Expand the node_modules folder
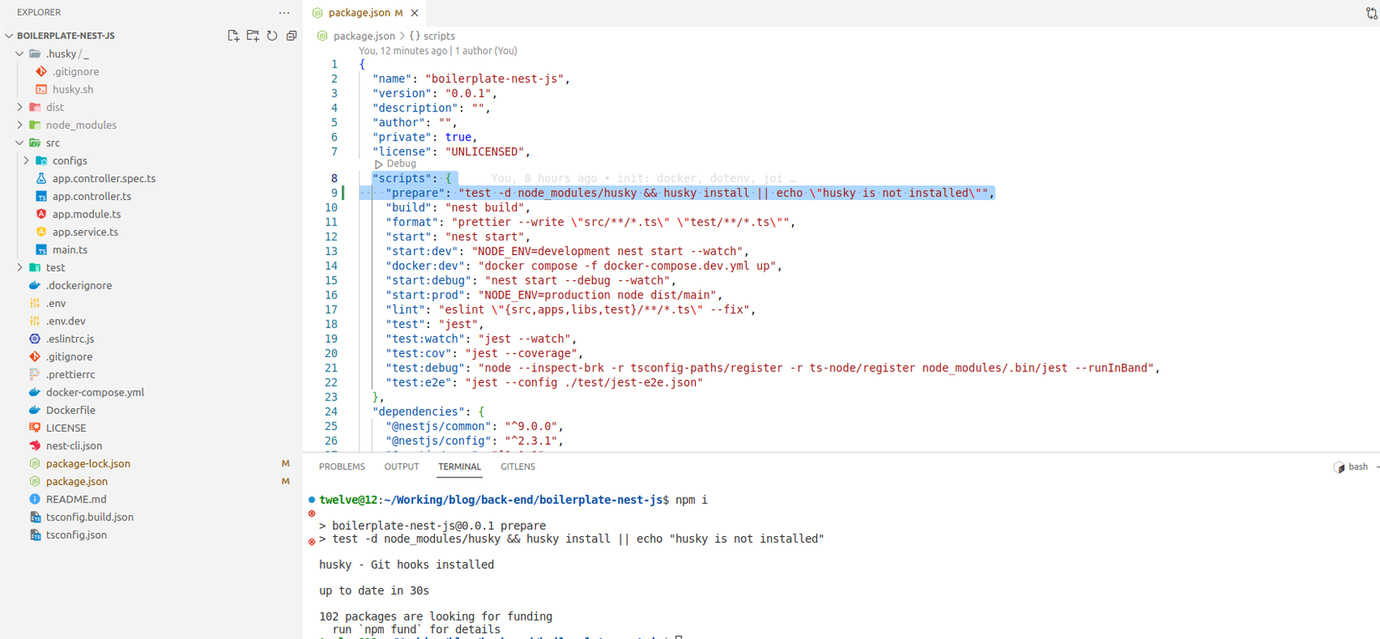Viewport: 1380px width, 639px height. coord(80,125)
